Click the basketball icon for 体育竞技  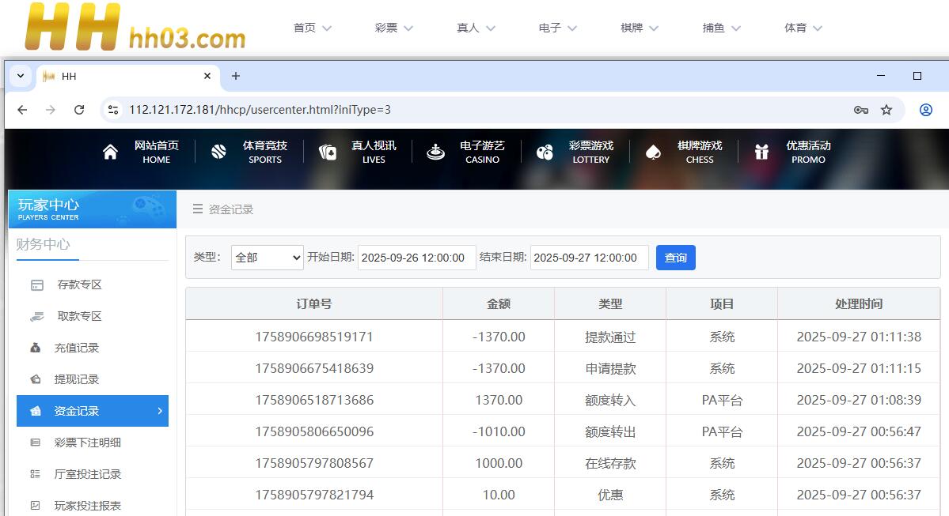(219, 152)
